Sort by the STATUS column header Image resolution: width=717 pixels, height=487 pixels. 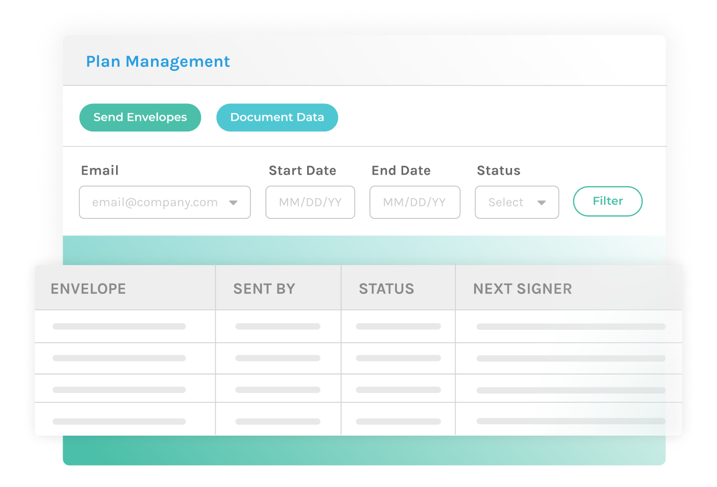(x=386, y=288)
